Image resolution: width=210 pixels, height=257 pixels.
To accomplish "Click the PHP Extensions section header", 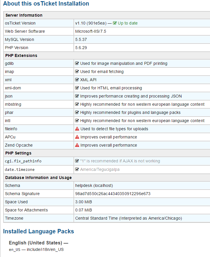I will [x=21, y=55].
